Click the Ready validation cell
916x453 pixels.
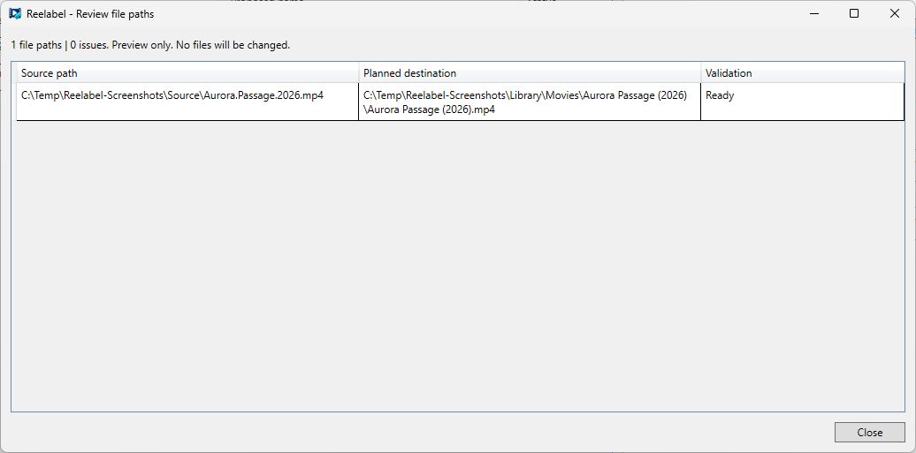(x=803, y=102)
